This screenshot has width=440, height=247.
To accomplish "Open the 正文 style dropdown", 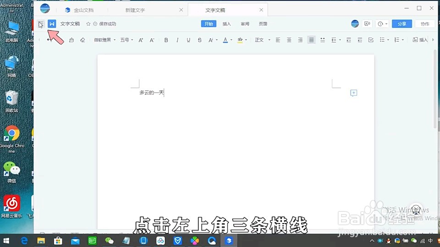I will tap(262, 40).
